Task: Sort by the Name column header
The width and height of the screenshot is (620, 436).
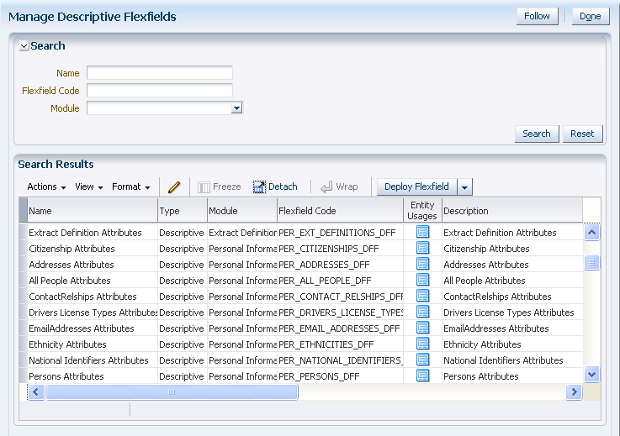Action: [x=93, y=211]
